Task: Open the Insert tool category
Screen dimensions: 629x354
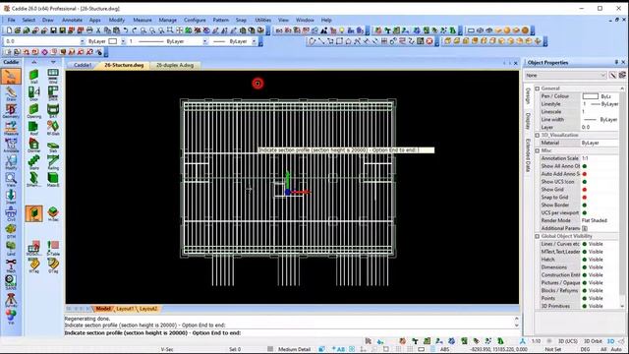Action: coord(11,197)
